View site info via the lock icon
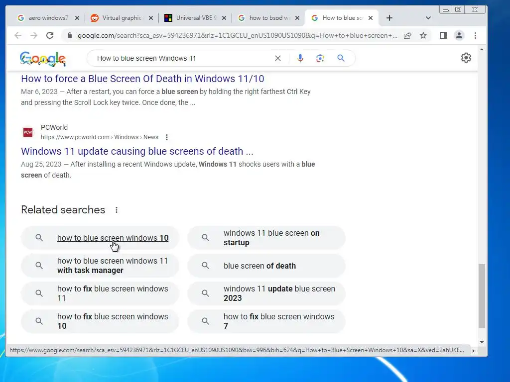Viewport: 510px width, 382px height. 69,35
